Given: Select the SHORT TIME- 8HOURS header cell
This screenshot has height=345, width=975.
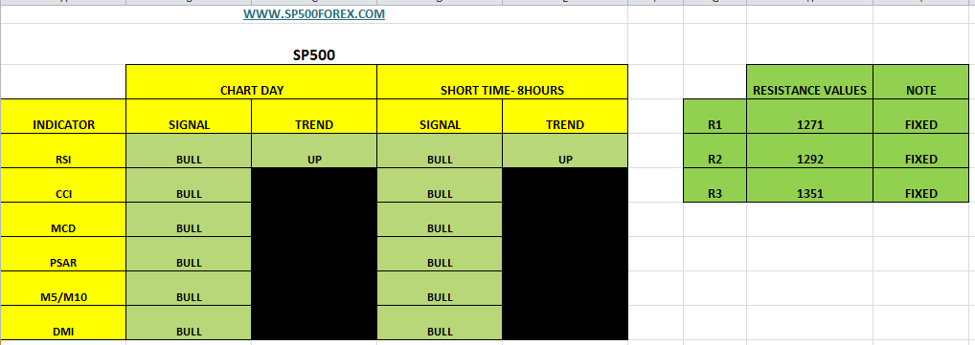Looking at the screenshot, I should tap(503, 82).
